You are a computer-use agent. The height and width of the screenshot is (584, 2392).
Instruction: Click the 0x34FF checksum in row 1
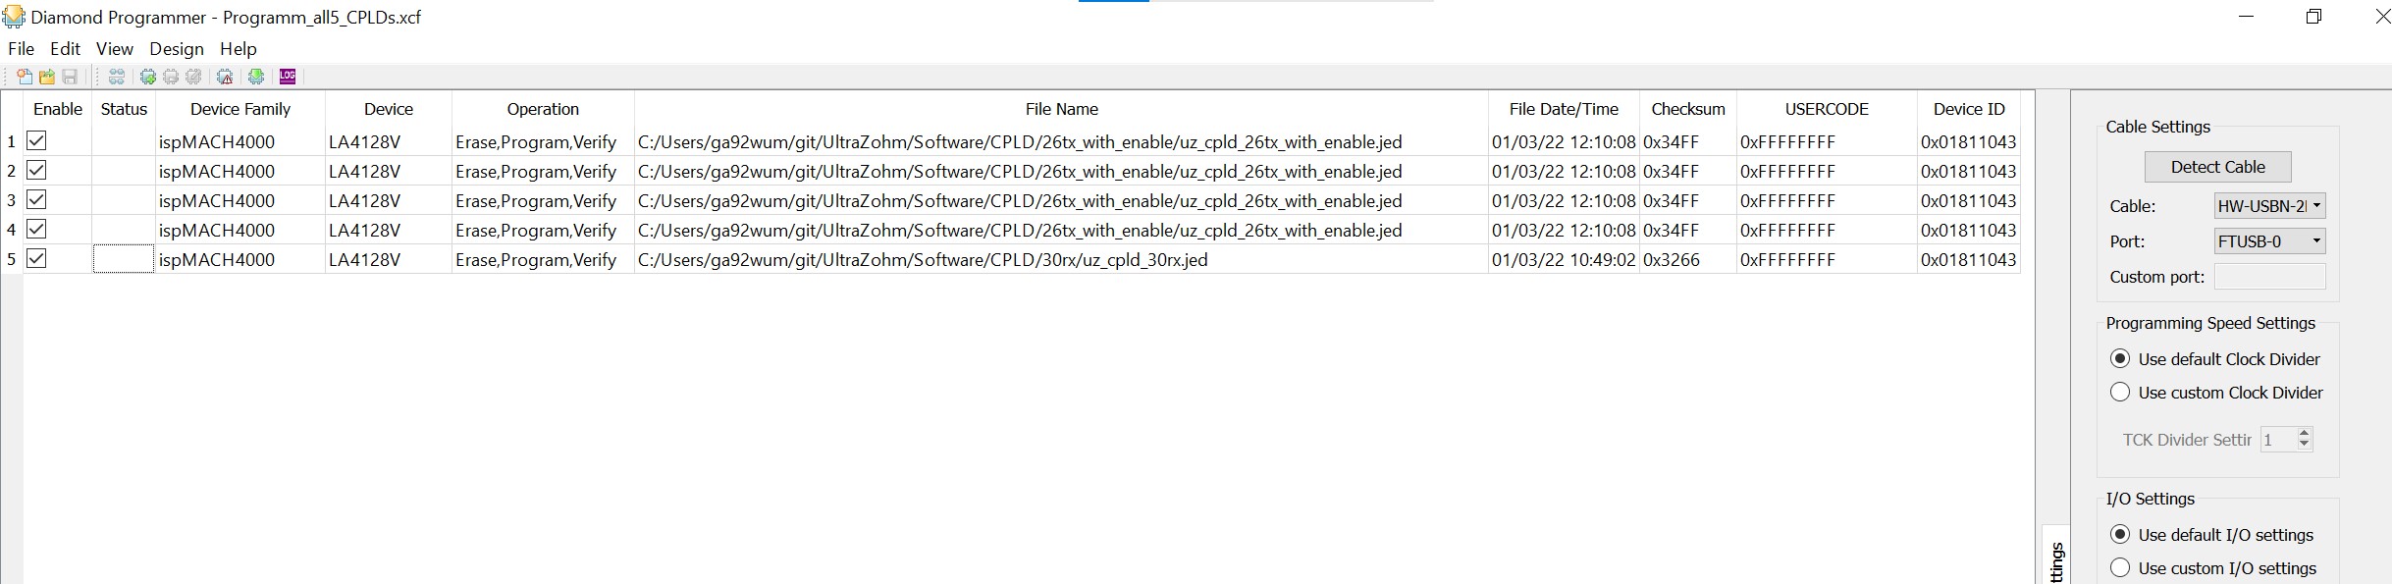pos(1688,141)
